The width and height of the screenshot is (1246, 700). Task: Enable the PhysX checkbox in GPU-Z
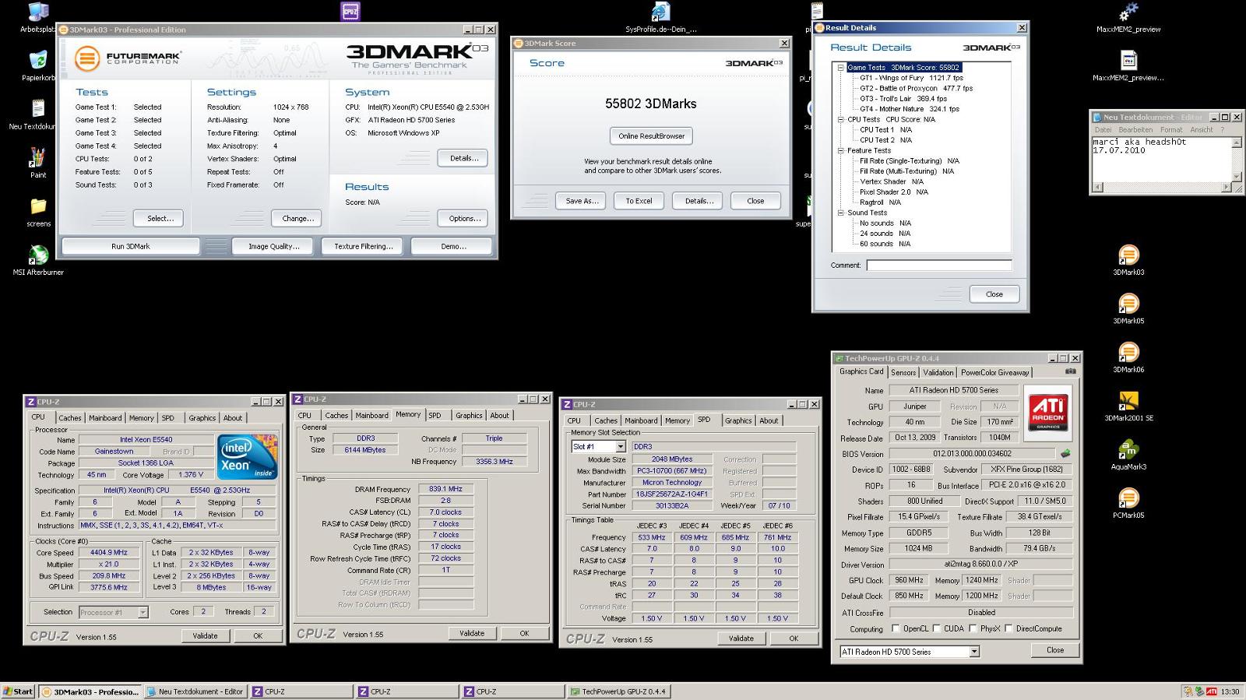973,629
